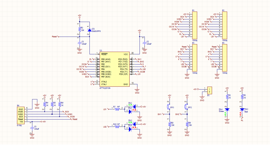
Task: Select the P4 10-way connector body
Action: coord(224,58)
